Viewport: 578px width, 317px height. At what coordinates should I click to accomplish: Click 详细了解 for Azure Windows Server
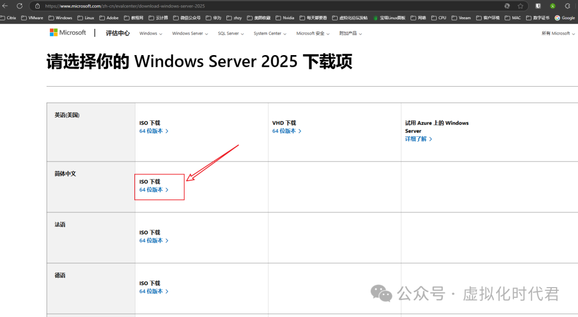(419, 139)
